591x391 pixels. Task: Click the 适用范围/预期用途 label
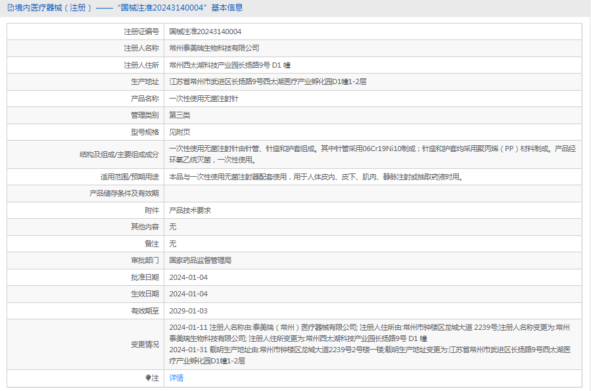(130, 177)
